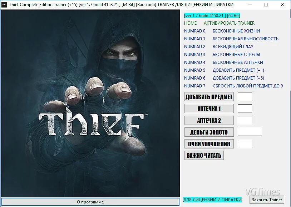Minimize the trainer window
Screen dimensions: 291x207
[250, 5]
